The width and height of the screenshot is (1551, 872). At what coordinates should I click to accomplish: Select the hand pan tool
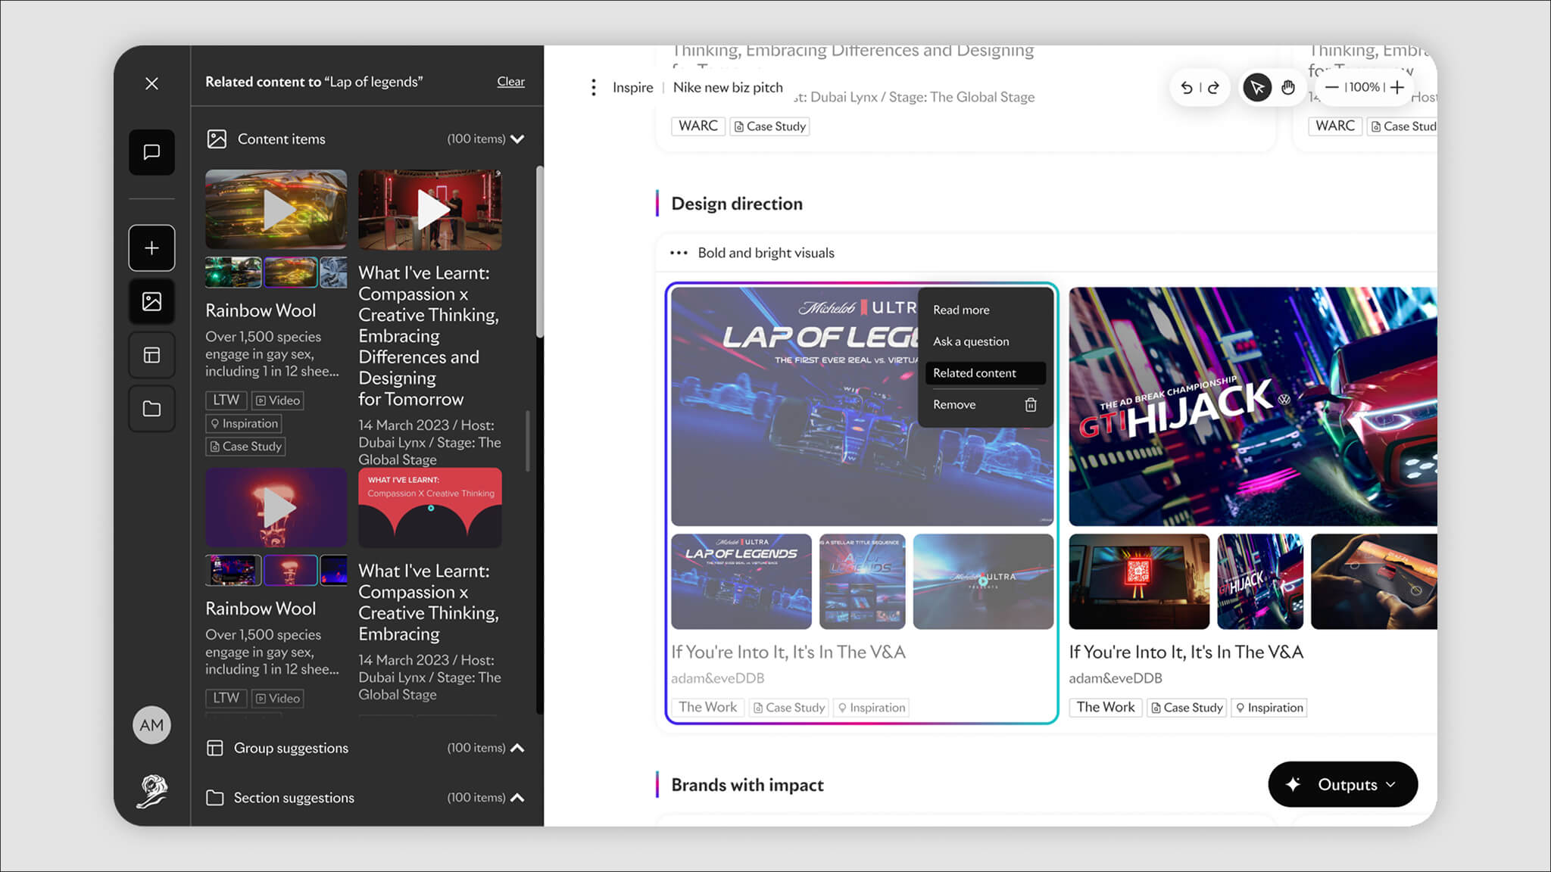click(x=1287, y=88)
